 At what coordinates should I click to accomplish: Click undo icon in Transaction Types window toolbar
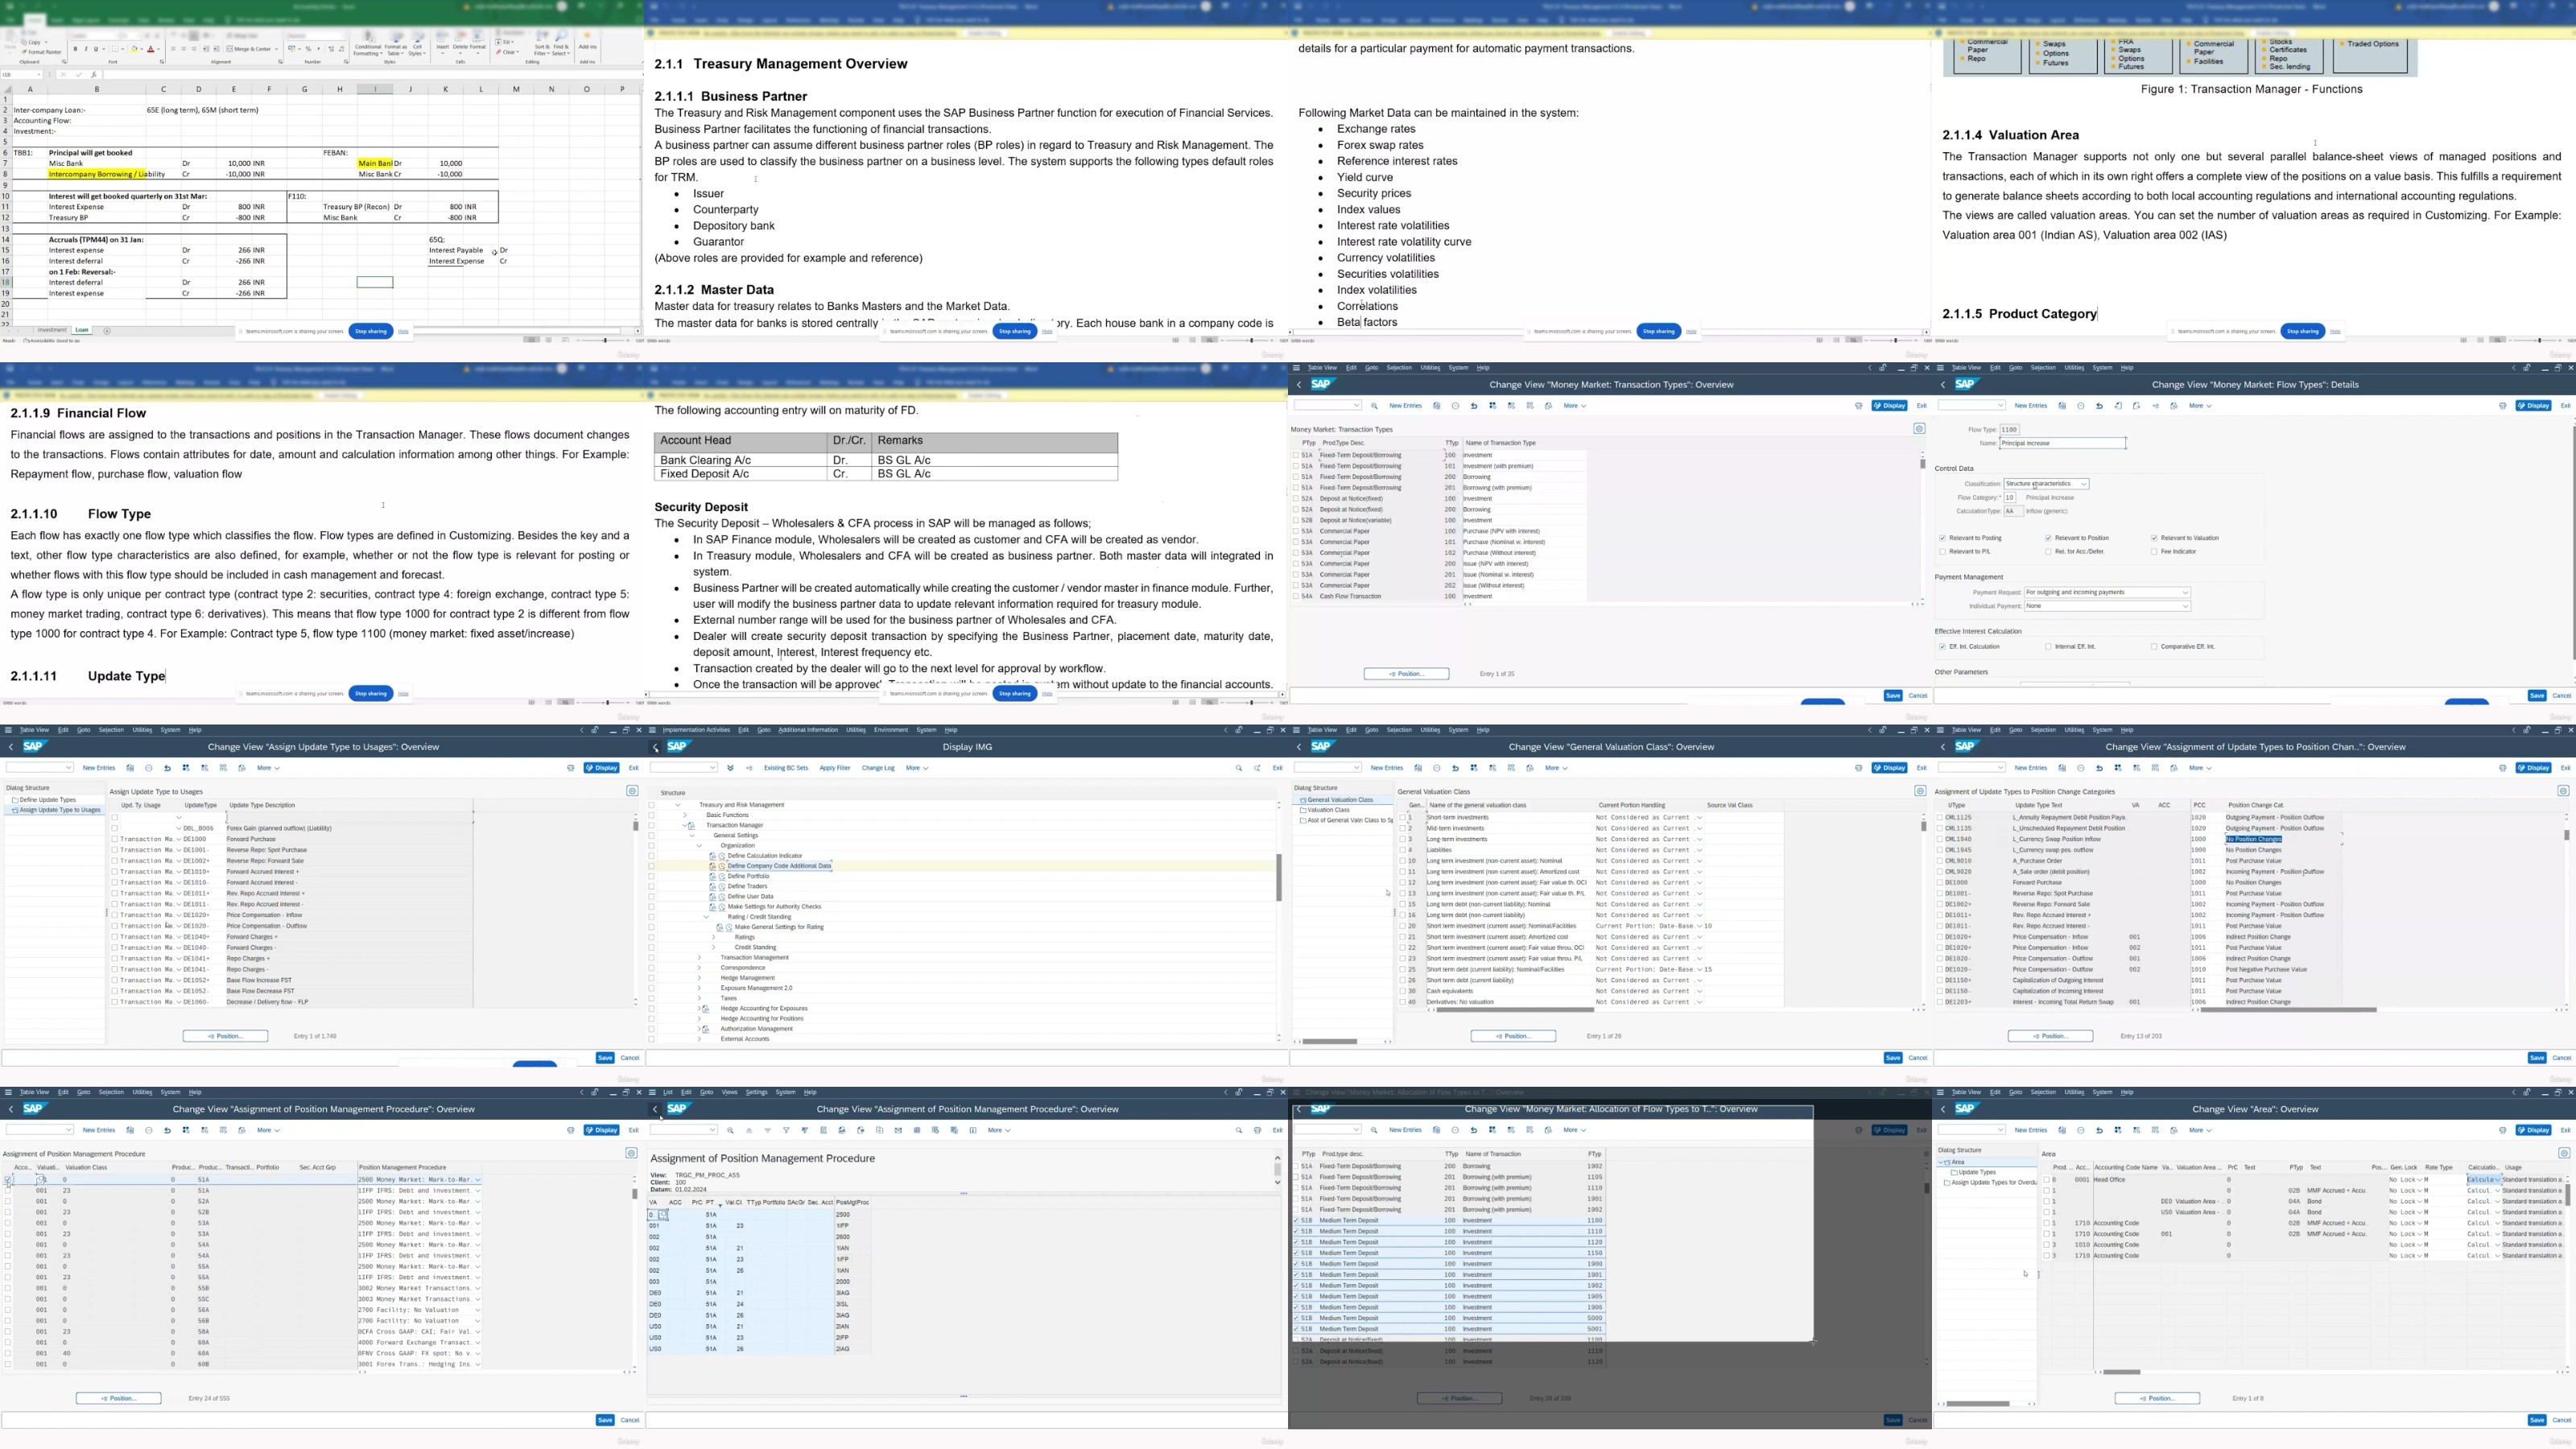[x=1473, y=406]
